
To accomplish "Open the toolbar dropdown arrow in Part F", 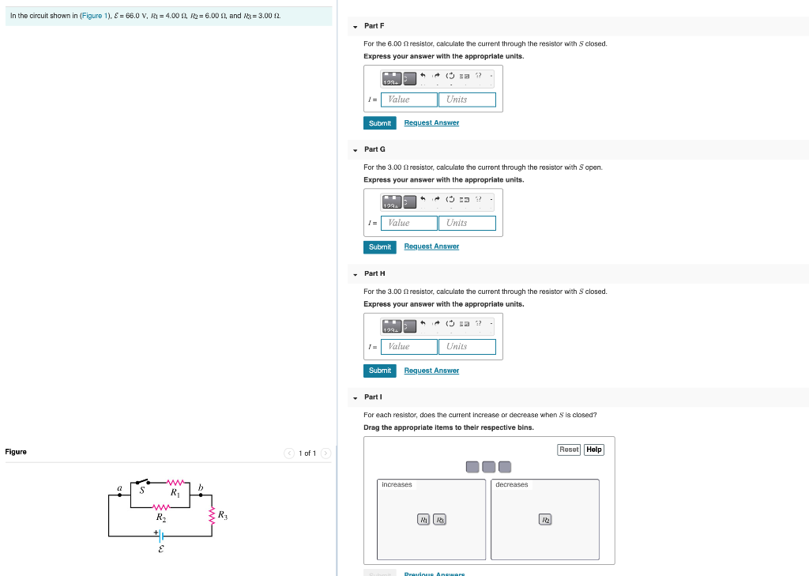I will (x=491, y=77).
